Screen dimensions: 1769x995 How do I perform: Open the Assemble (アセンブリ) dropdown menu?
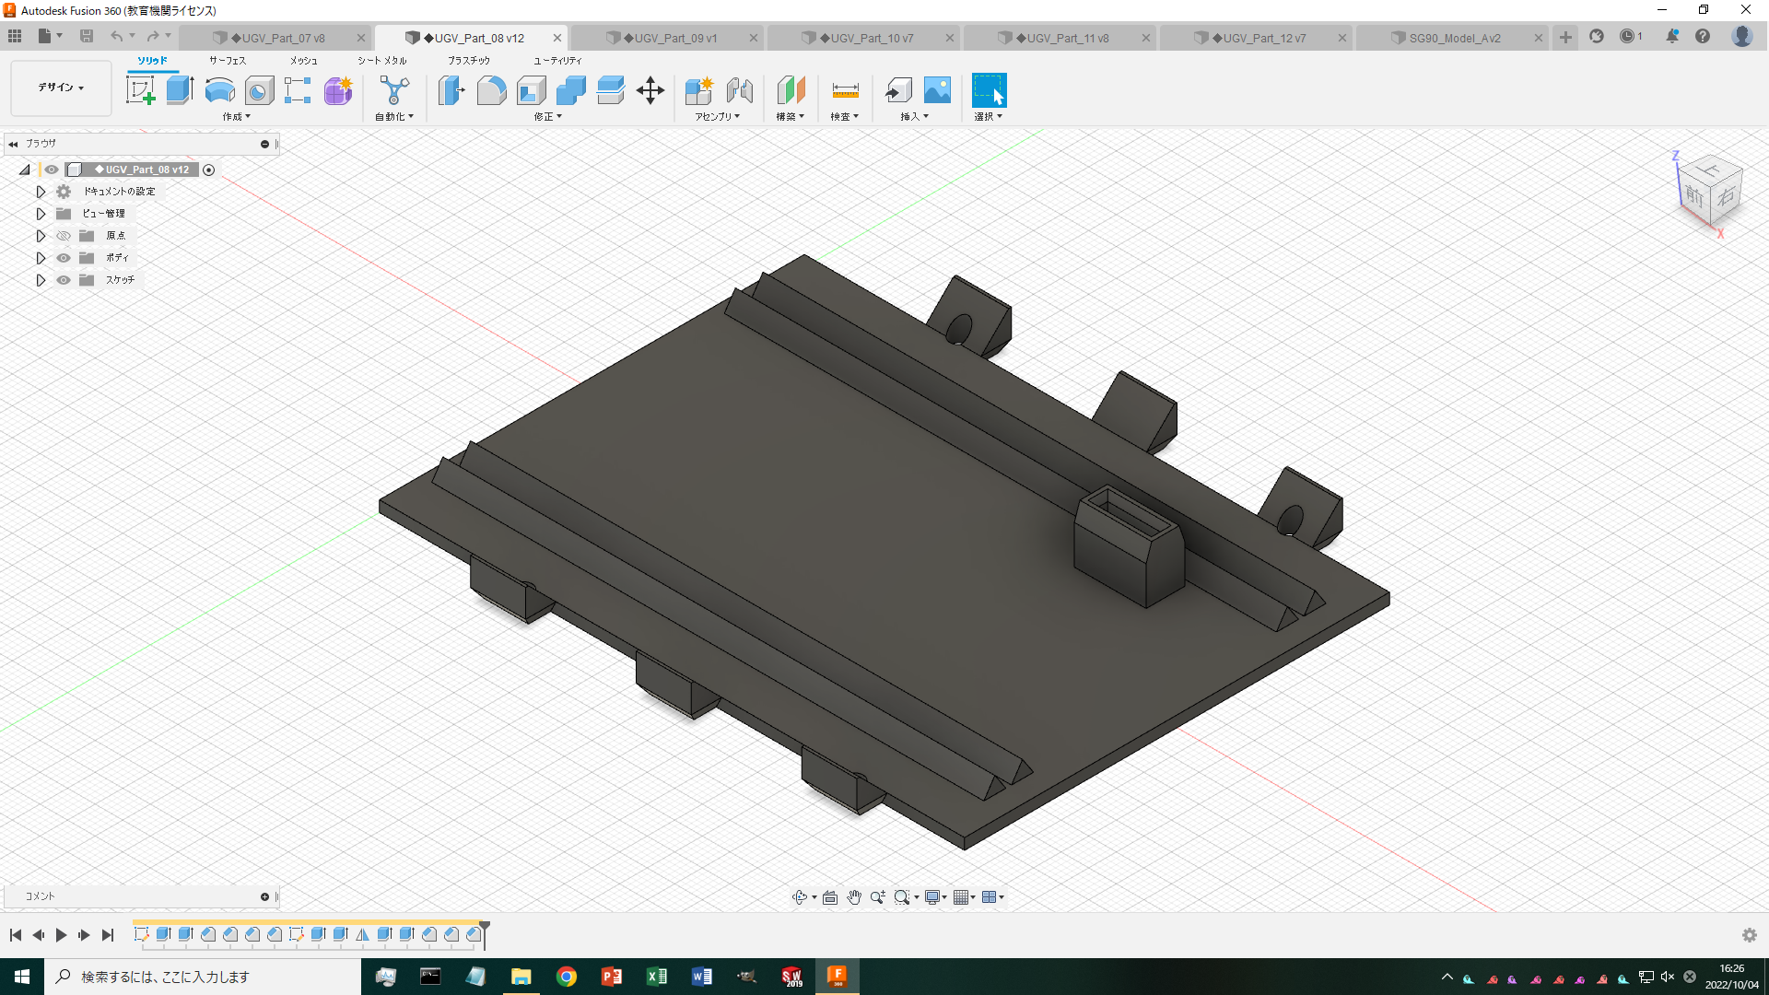[x=718, y=117]
